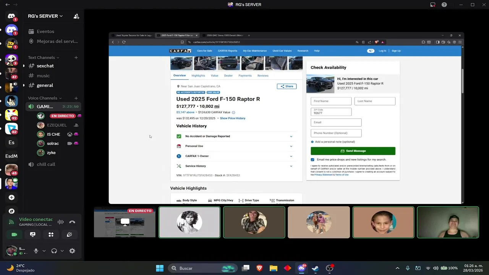Viewport: 489px width, 275px height.
Task: Deafen with the headphones button
Action: pos(54,251)
